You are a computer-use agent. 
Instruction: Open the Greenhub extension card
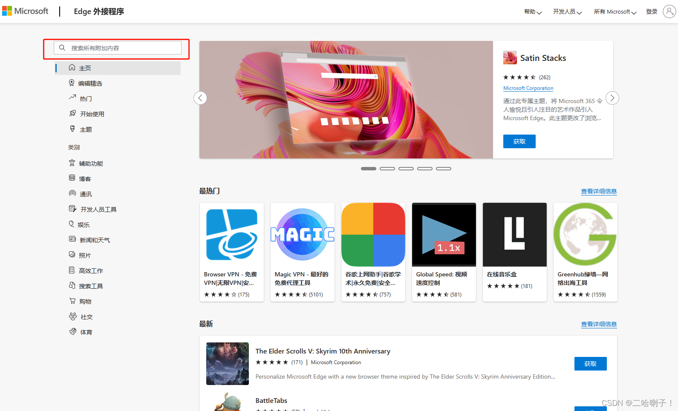click(x=586, y=252)
